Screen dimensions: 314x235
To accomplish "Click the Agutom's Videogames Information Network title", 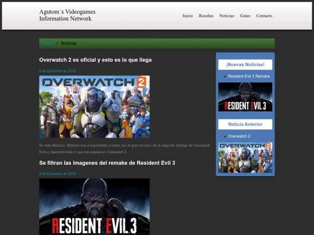I will 67,15.
